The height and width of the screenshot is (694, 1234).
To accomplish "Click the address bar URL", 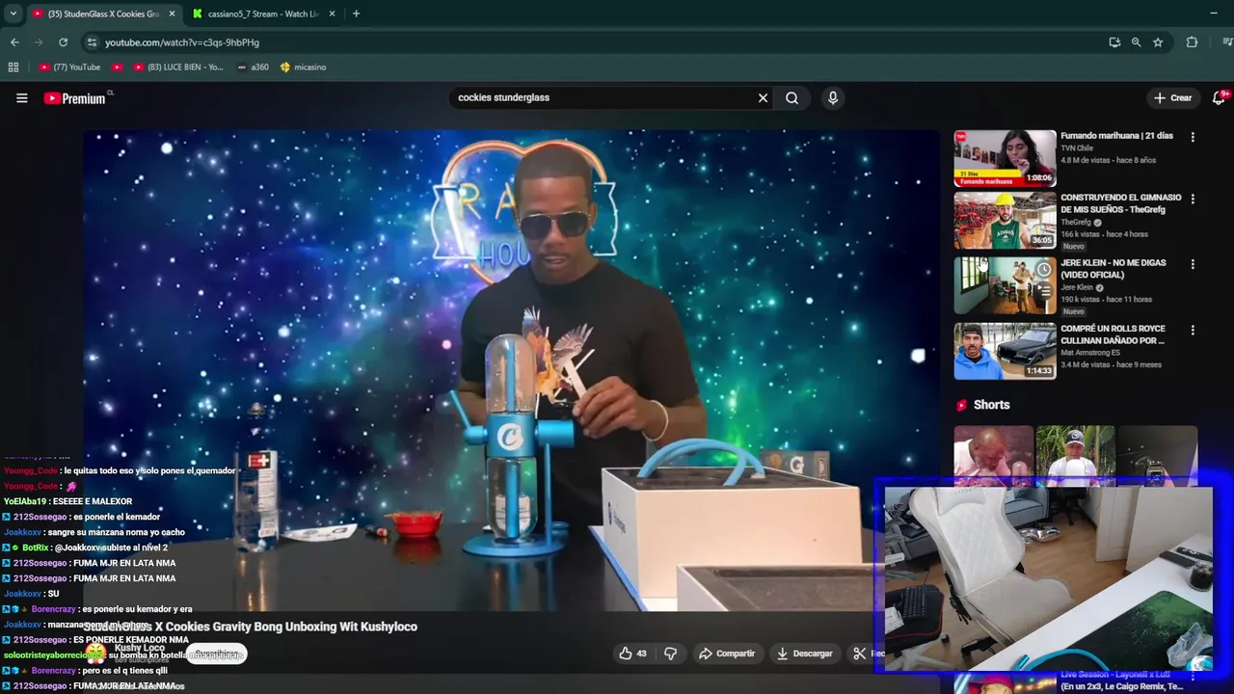I will pos(182,42).
